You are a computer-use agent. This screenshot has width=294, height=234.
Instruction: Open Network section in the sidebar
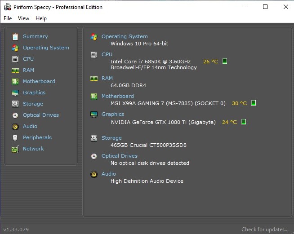click(x=34, y=149)
